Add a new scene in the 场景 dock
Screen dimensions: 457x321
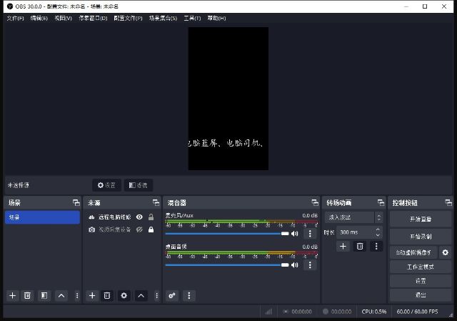pyautogui.click(x=13, y=295)
